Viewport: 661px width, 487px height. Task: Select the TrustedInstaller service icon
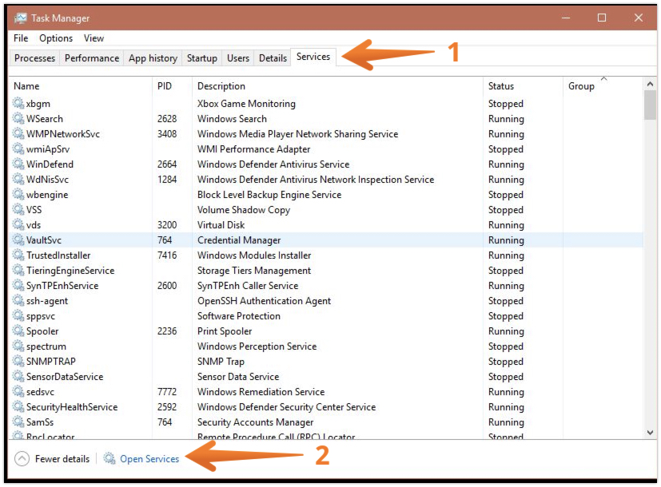pyautogui.click(x=18, y=255)
